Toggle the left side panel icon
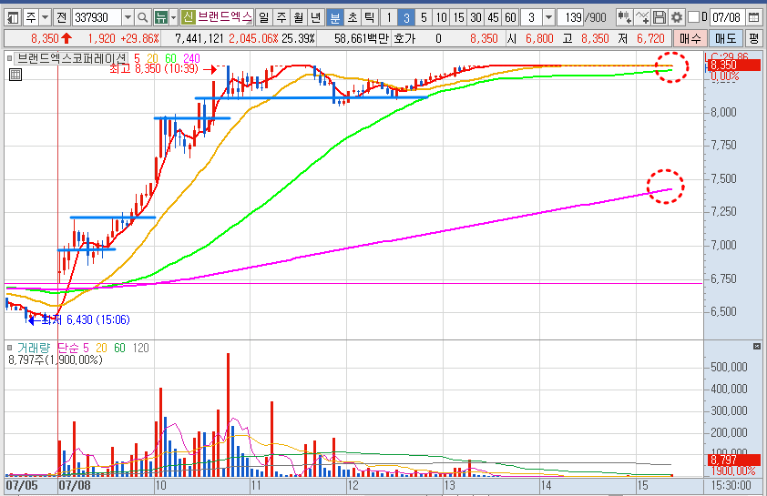This screenshot has width=767, height=496. point(13,18)
